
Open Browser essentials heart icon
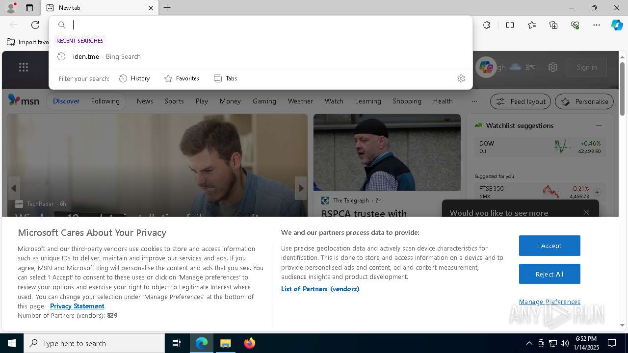pos(575,25)
